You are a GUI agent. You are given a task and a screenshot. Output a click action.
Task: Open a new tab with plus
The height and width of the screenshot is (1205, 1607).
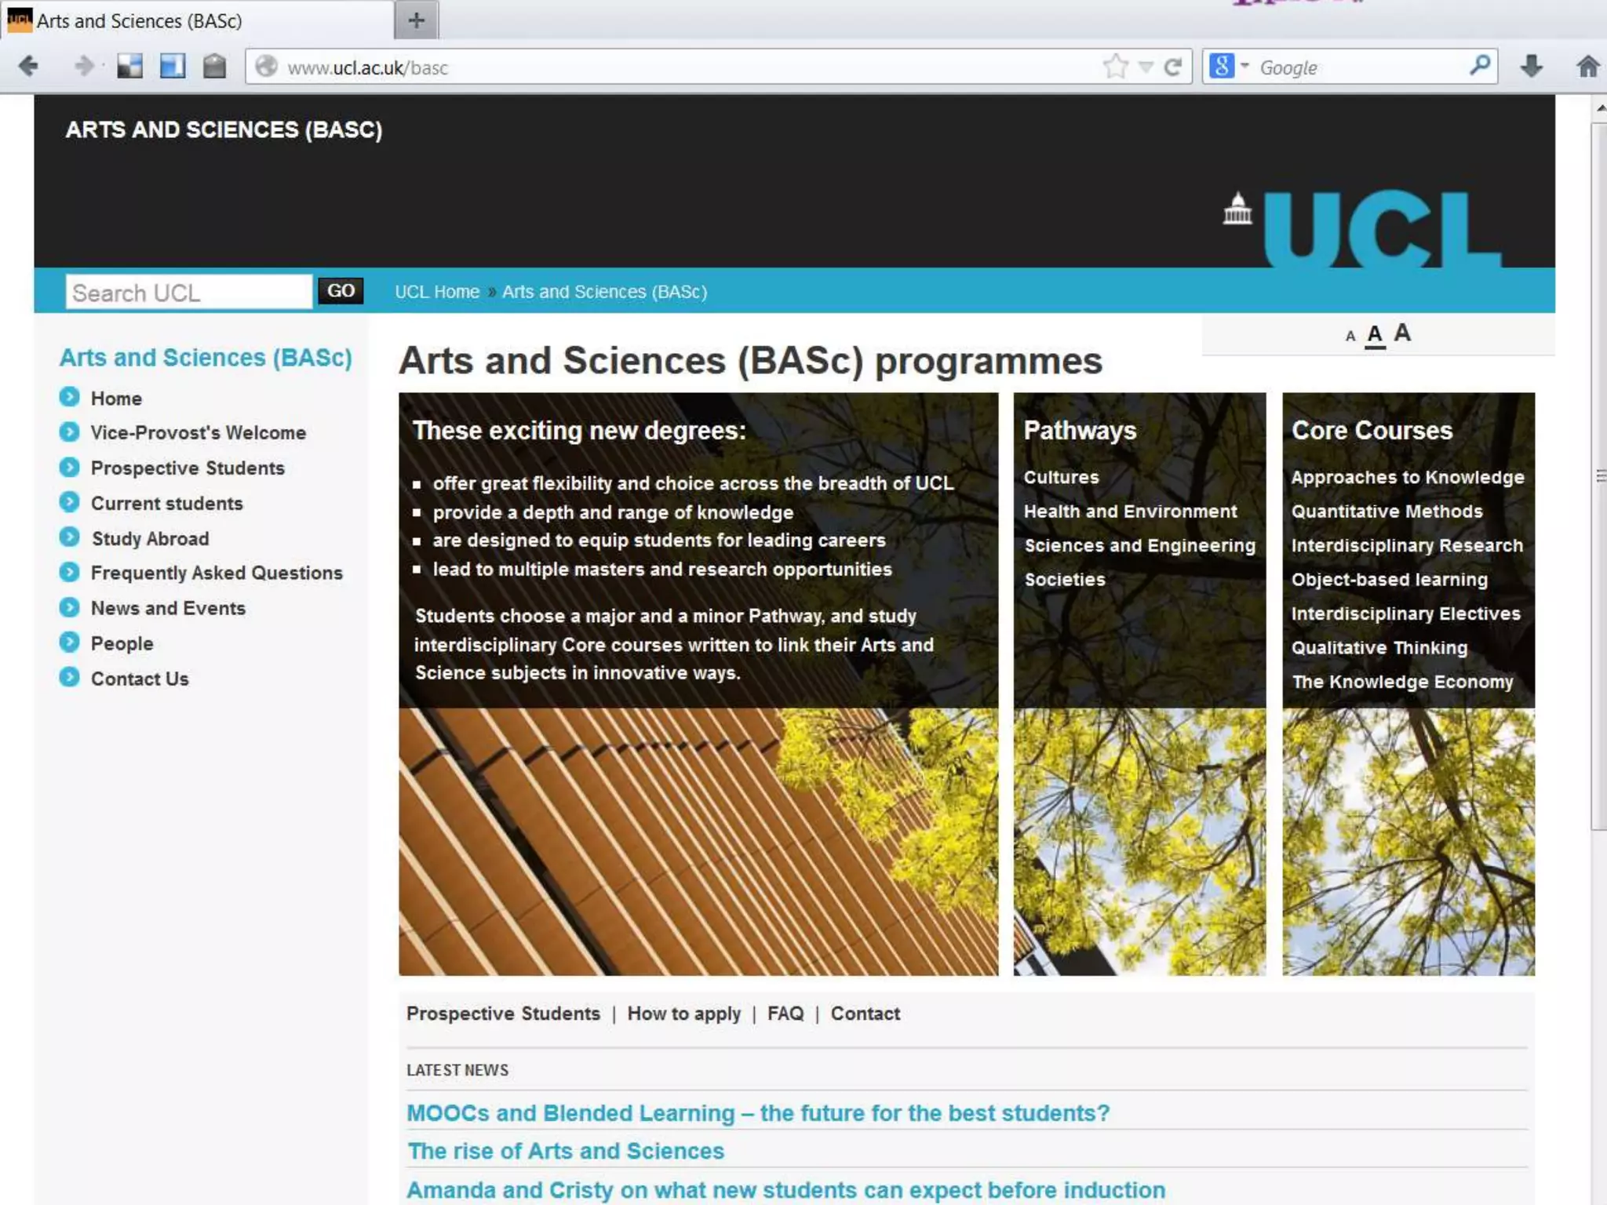(417, 20)
